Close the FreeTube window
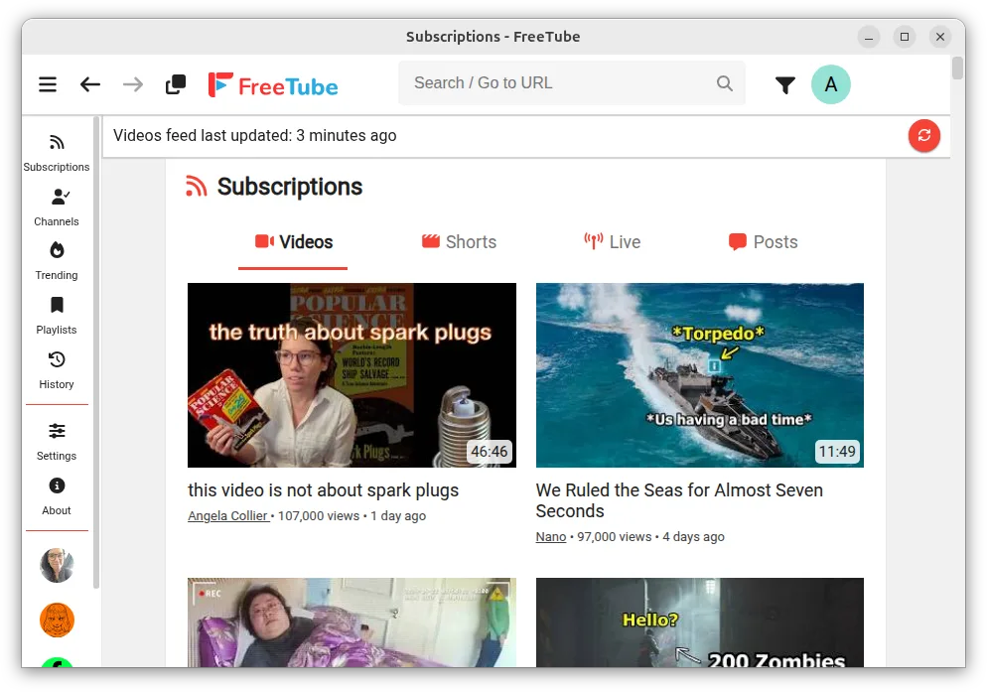987x692 pixels. coord(940,37)
